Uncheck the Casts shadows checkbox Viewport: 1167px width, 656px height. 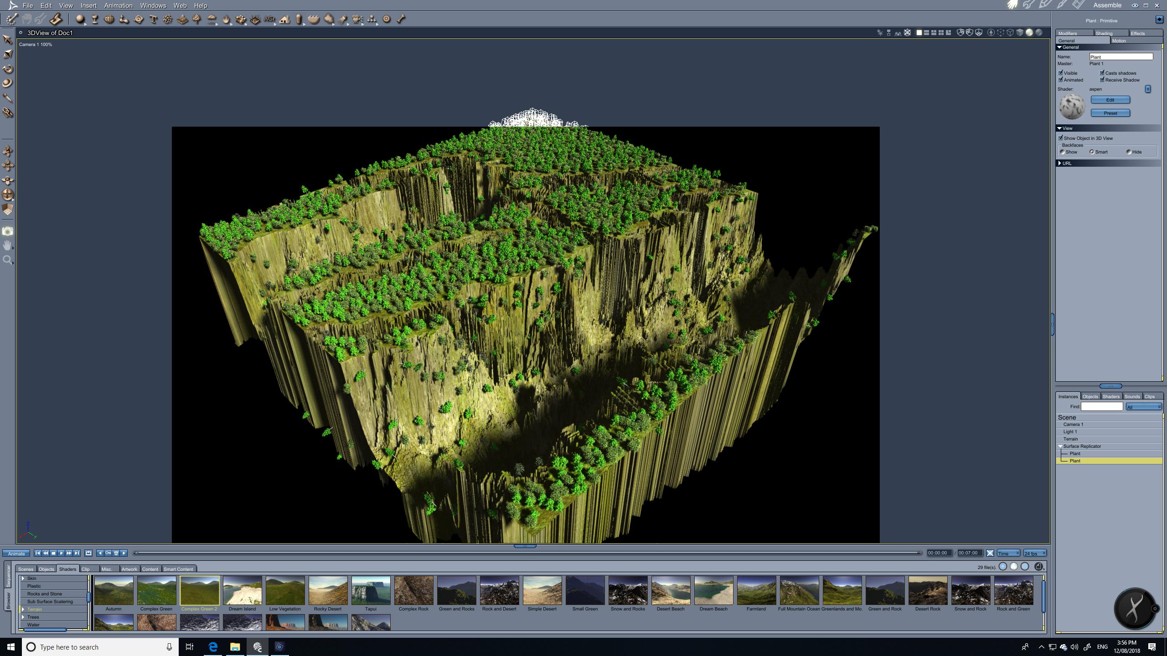click(x=1102, y=73)
